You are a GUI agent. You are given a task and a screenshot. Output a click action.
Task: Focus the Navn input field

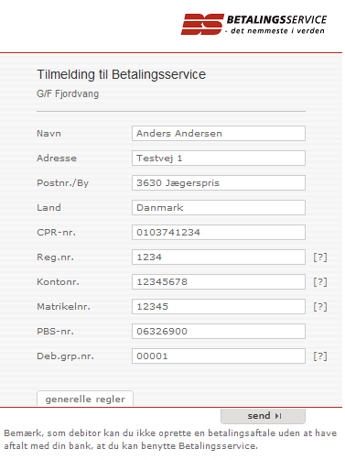(x=219, y=134)
